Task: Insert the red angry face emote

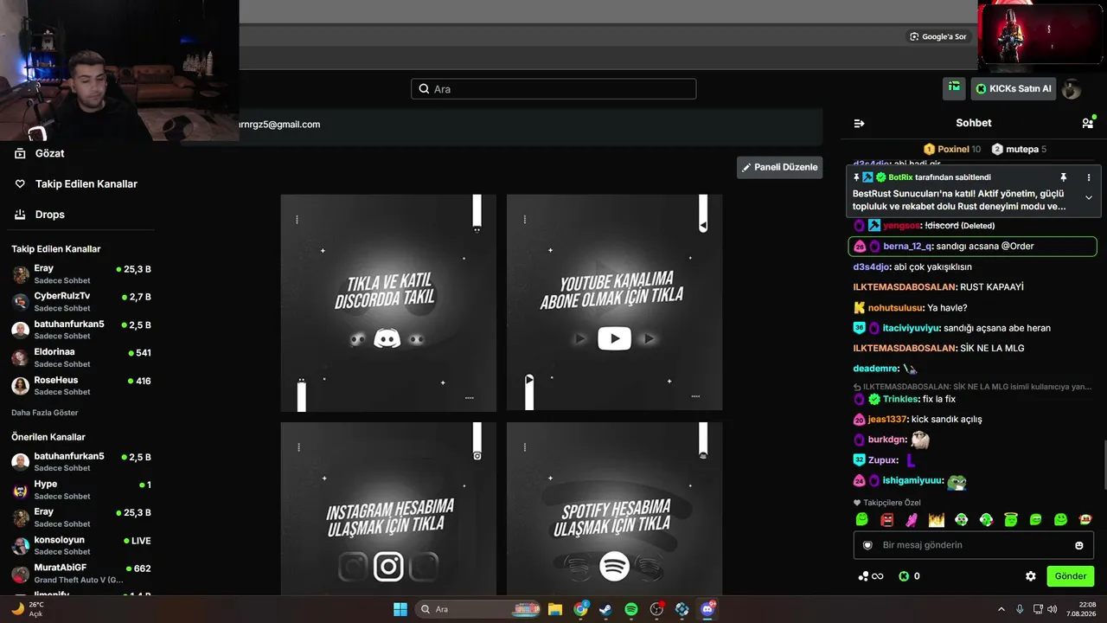Action: (x=886, y=519)
